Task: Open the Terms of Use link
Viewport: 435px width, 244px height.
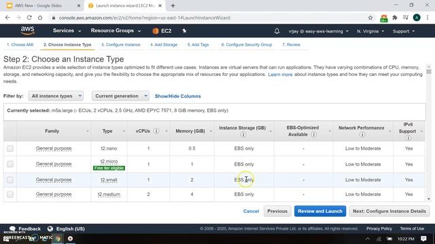Action: pyautogui.click(x=412, y=228)
